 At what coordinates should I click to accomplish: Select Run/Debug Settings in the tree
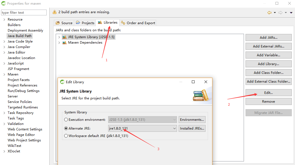[x=24, y=91]
